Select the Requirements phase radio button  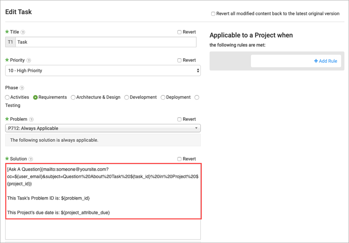35,98
